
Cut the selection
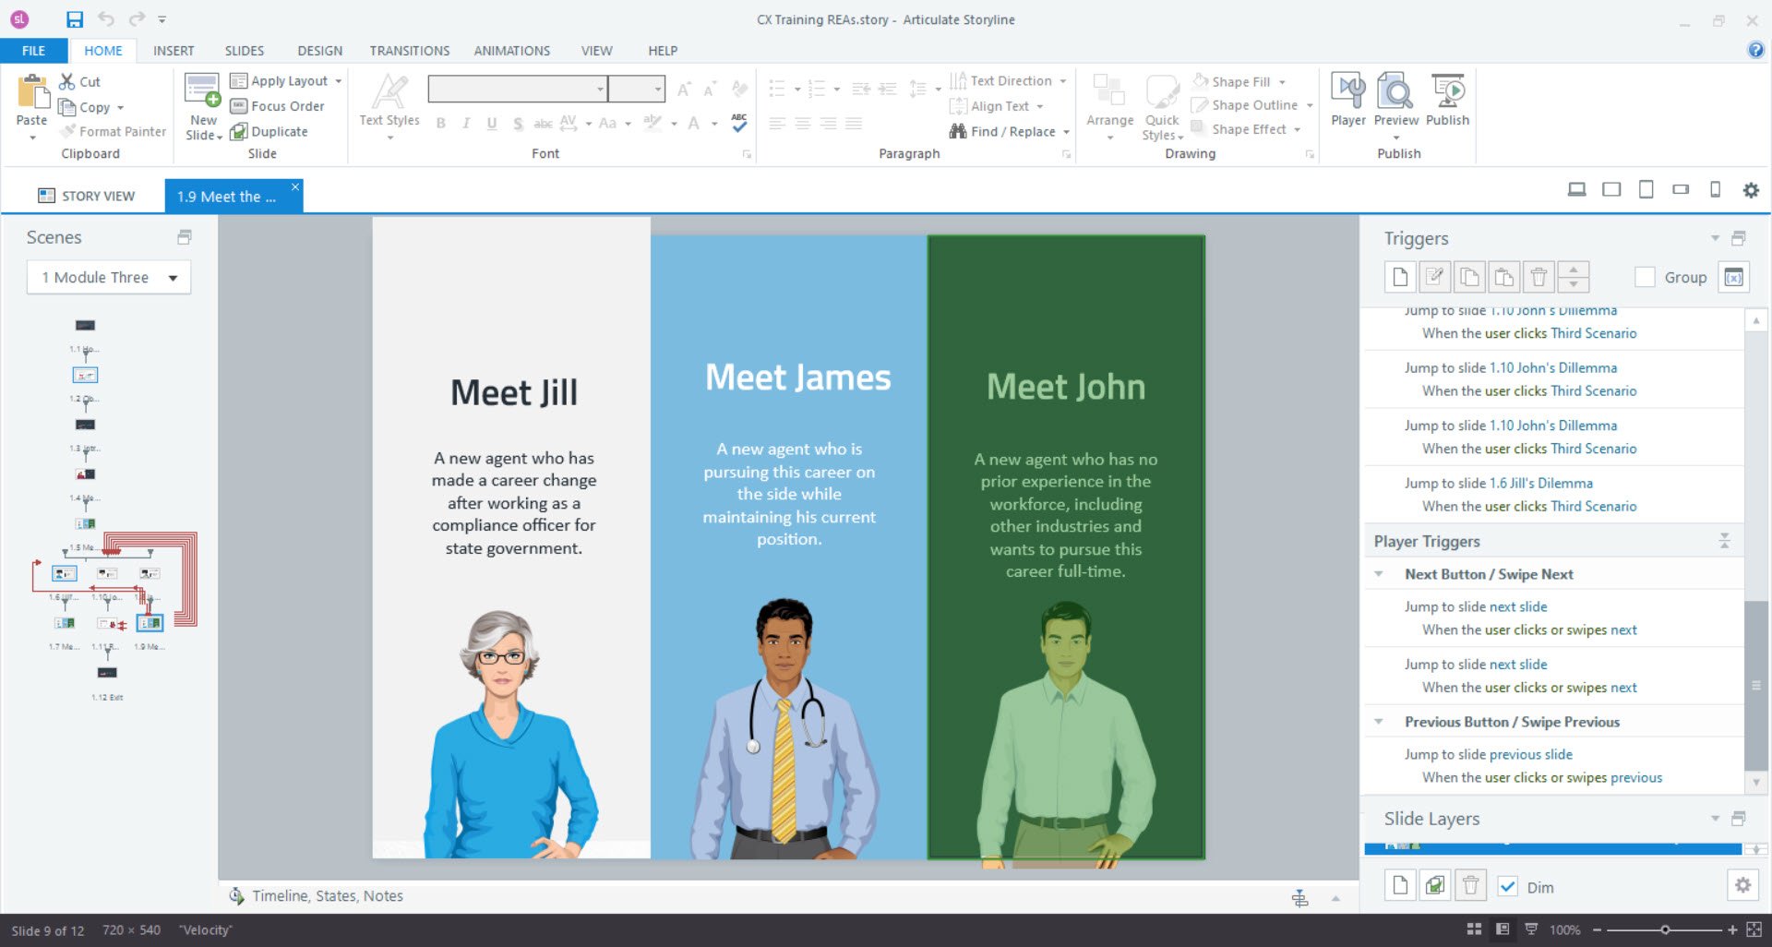click(x=80, y=81)
